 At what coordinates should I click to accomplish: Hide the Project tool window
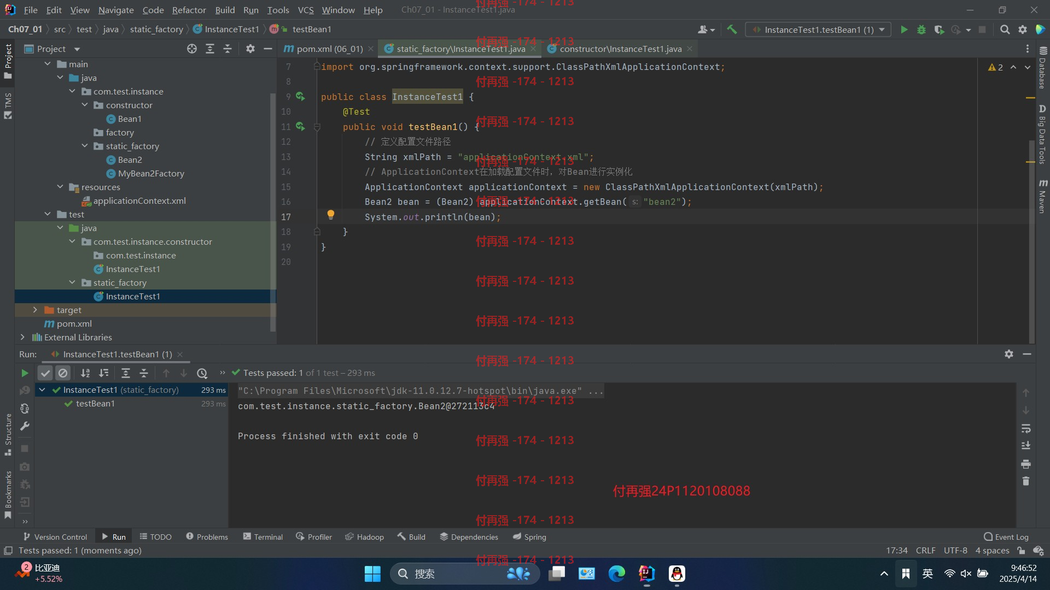tap(268, 49)
